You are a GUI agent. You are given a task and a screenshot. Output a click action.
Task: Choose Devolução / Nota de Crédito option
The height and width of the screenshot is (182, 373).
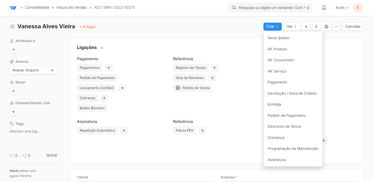point(292,94)
